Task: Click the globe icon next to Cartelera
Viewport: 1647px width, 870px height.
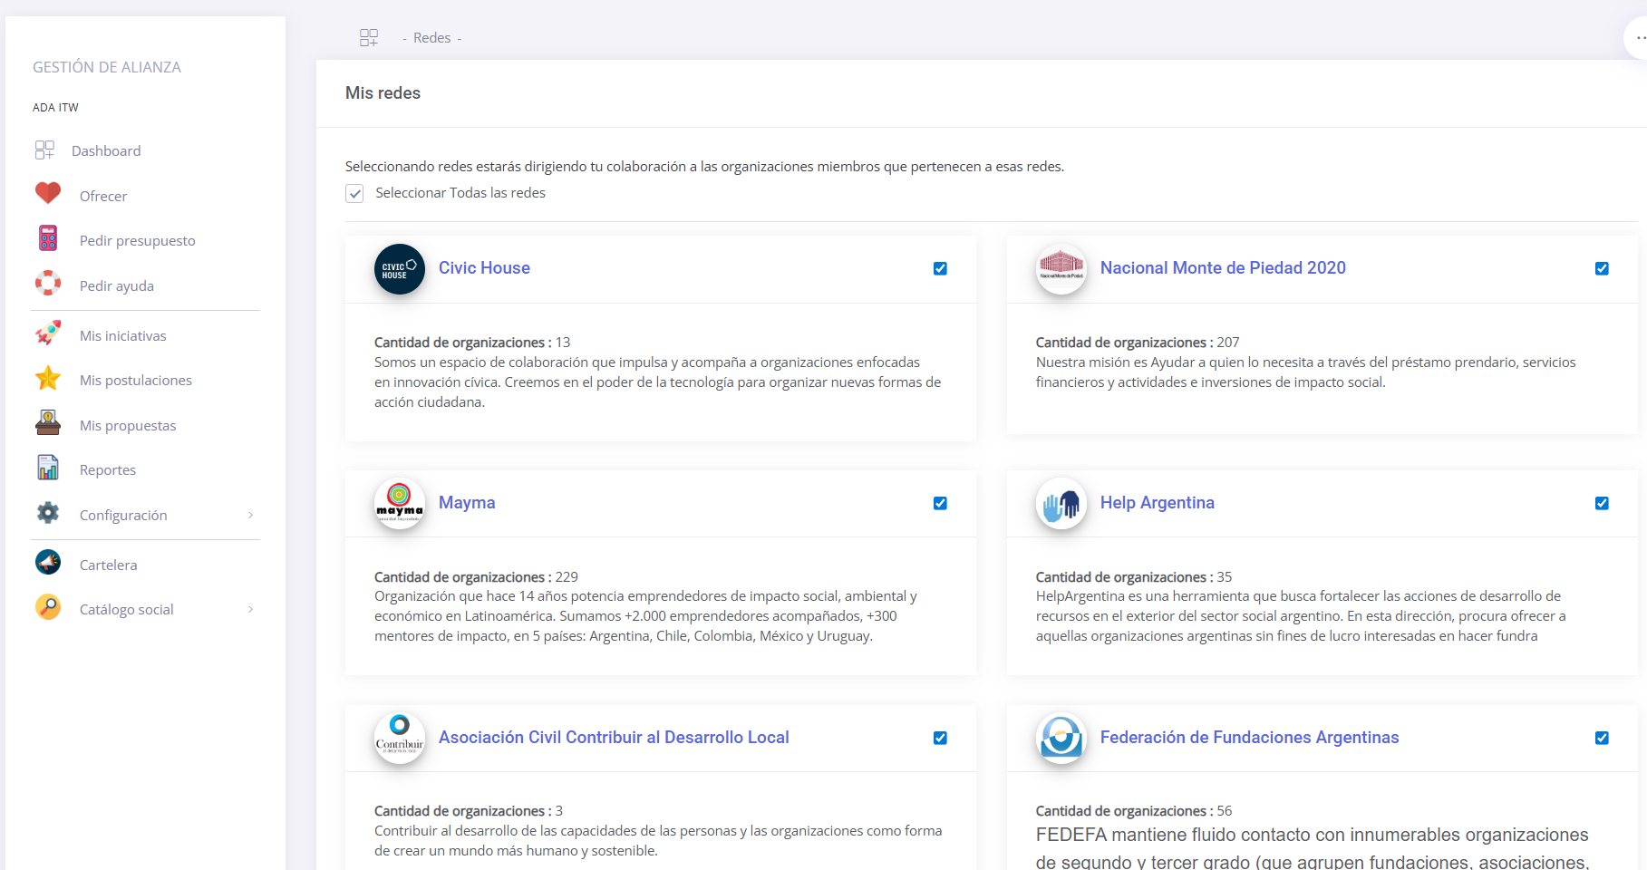Action: pyautogui.click(x=47, y=562)
